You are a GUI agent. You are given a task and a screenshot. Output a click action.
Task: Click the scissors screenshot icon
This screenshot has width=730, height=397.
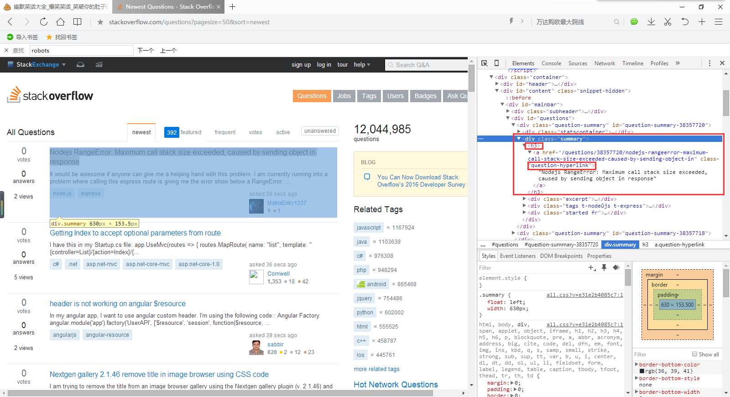[x=667, y=21]
